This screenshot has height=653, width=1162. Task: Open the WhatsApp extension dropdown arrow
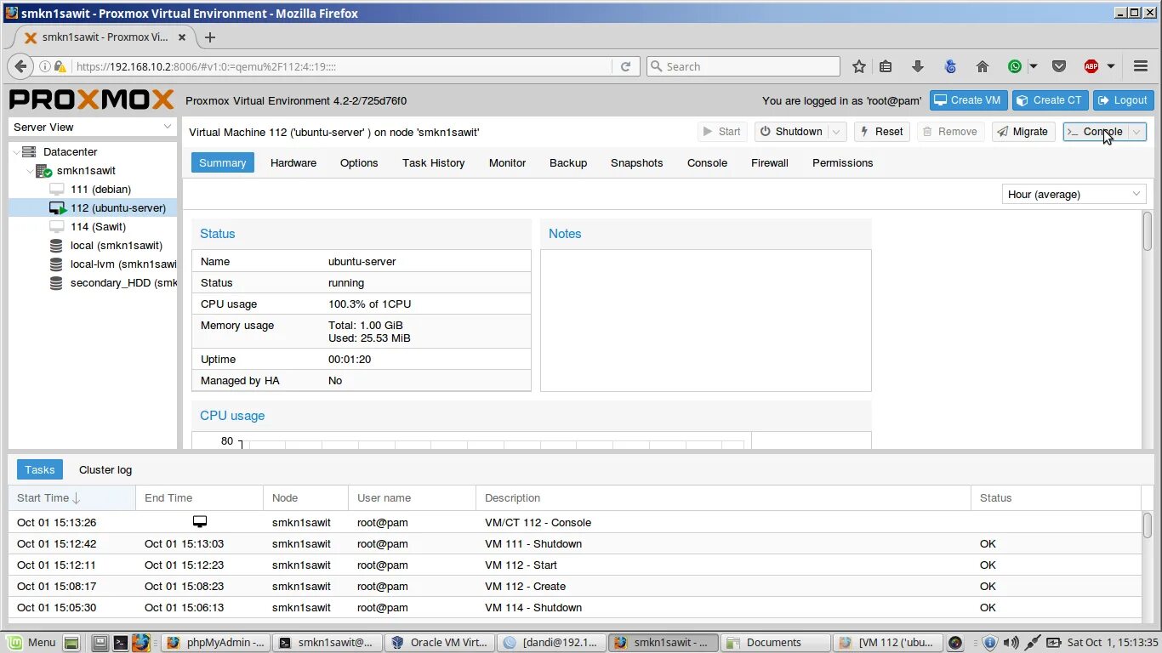tap(1034, 66)
